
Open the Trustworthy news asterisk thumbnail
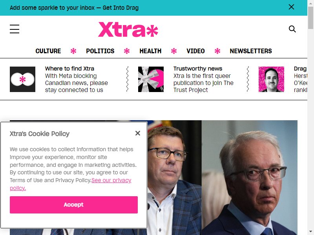coord(151,80)
